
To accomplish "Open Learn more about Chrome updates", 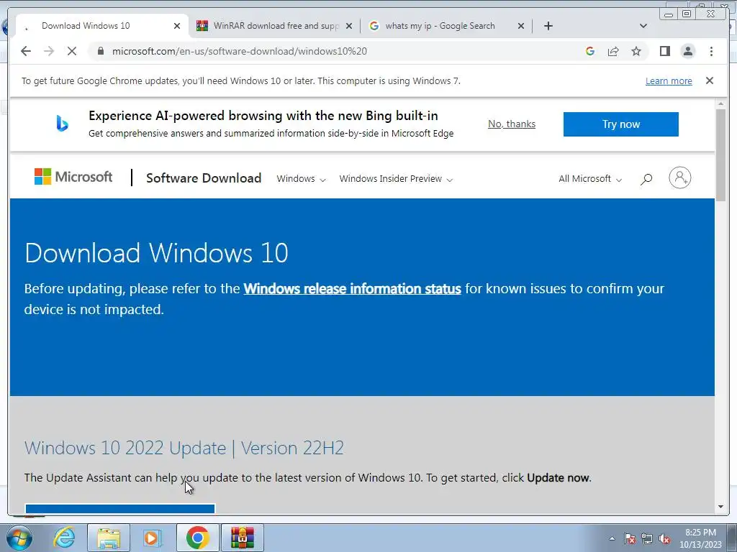I will (669, 80).
